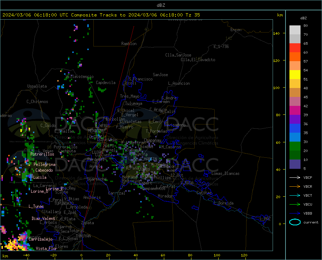Select the magenta swatch in dBZ scale
Screen dimensions: 322x260
tap(295, 111)
